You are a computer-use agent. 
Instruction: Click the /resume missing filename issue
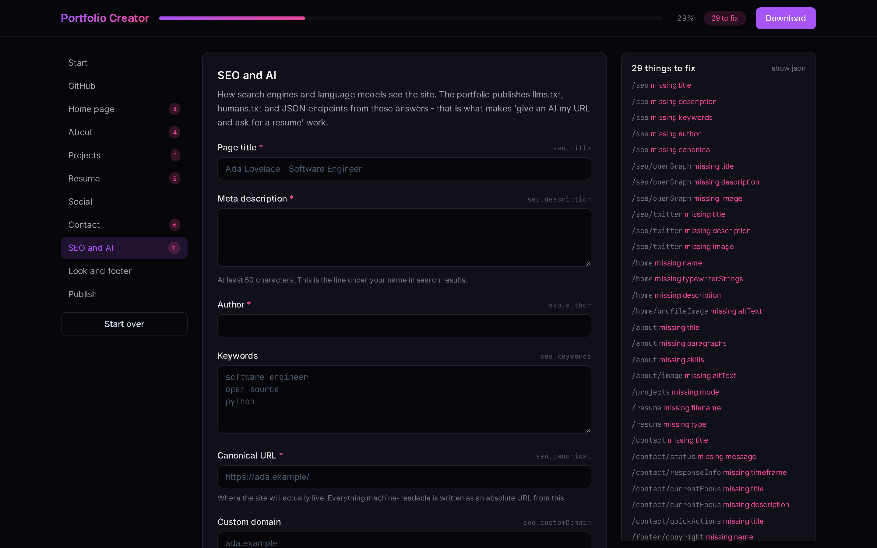676,408
